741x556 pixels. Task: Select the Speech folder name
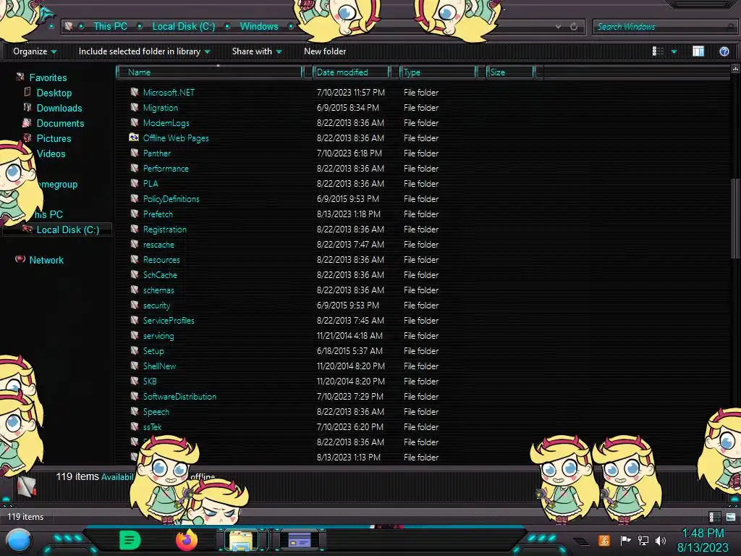coord(156,412)
